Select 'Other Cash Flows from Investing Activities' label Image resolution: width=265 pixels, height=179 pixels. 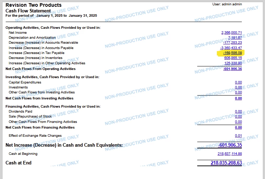42,92
